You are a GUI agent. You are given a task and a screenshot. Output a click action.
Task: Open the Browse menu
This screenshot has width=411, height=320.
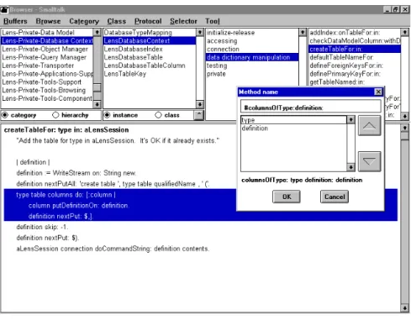[48, 21]
